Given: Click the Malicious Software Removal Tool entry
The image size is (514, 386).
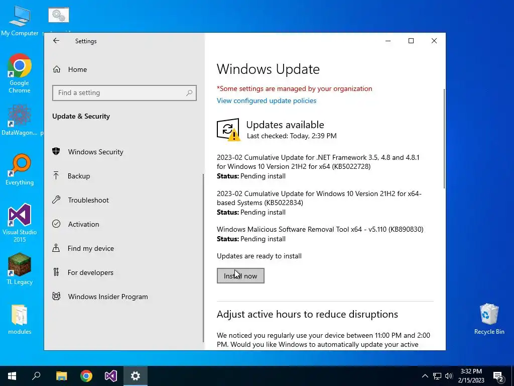Looking at the screenshot, I should tap(320, 229).
